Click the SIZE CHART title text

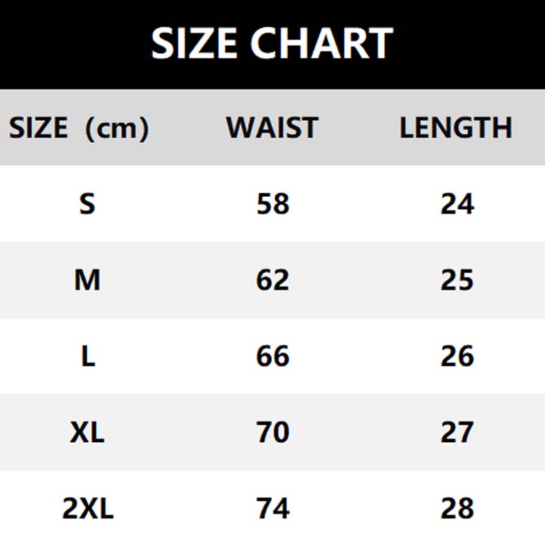click(272, 44)
